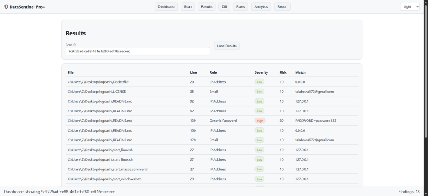The image size is (428, 196).
Task: Click IP Address rule in Dockerfile row
Action: (x=218, y=82)
